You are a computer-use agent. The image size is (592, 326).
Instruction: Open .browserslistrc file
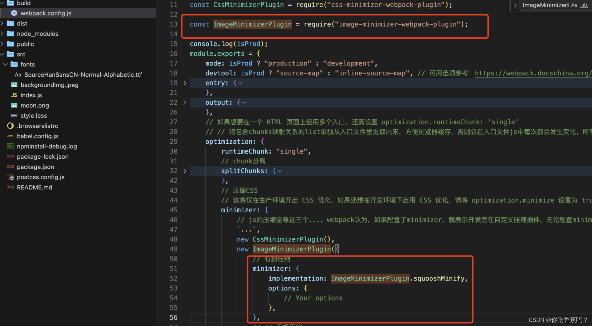click(x=37, y=126)
